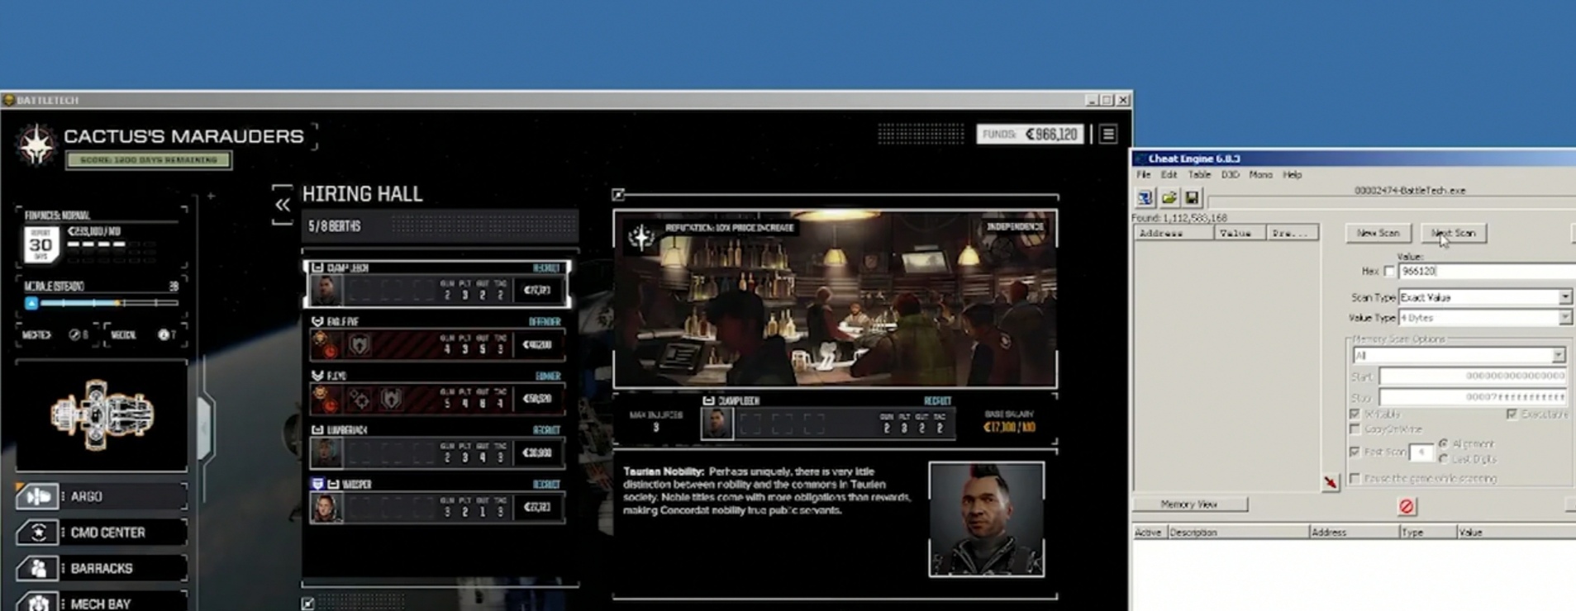Click the MechTech points icon

click(x=74, y=334)
